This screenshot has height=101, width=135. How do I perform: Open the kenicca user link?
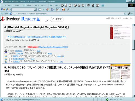(x=19, y=51)
